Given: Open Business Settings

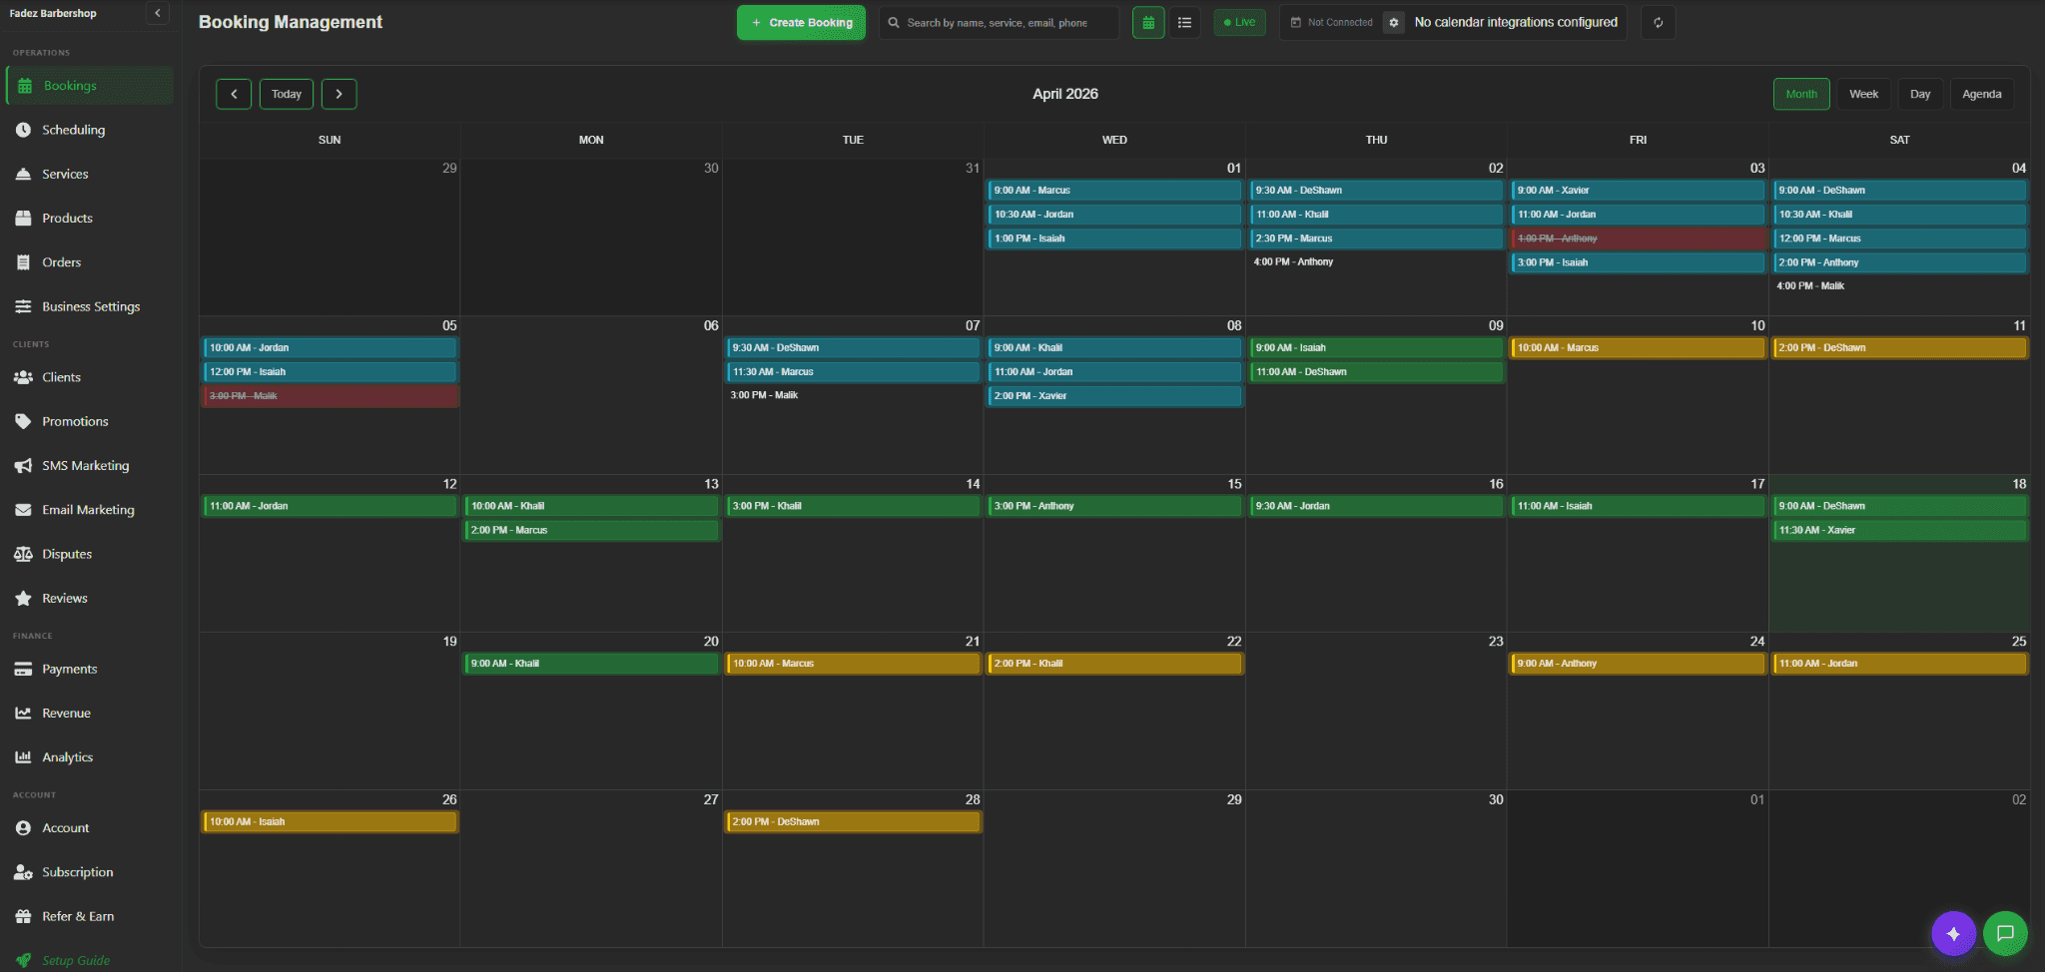Looking at the screenshot, I should point(90,306).
